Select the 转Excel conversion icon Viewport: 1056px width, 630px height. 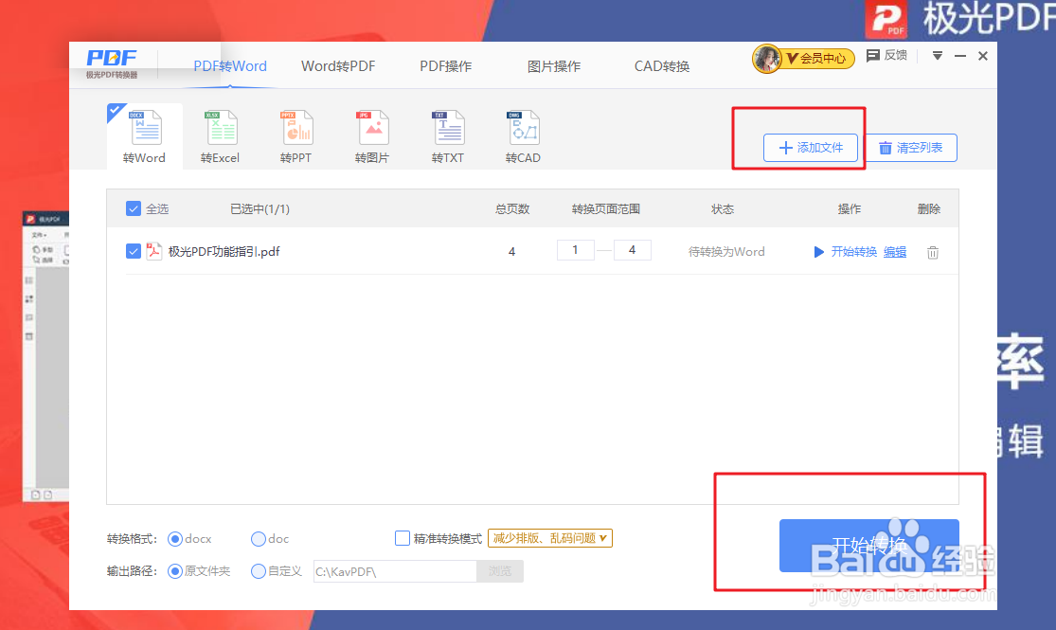pyautogui.click(x=222, y=128)
